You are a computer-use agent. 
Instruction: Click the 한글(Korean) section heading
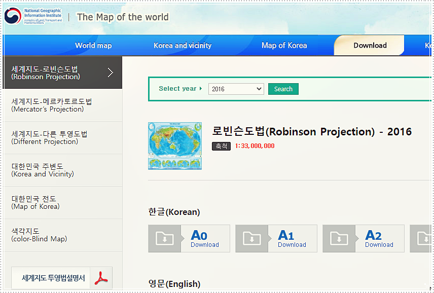pos(174,212)
